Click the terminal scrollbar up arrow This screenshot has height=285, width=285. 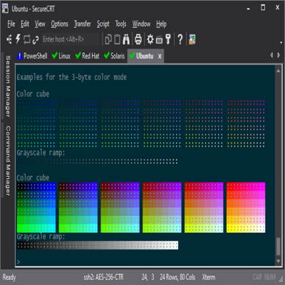click(x=279, y=71)
